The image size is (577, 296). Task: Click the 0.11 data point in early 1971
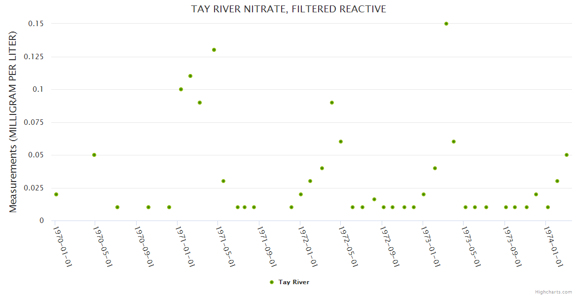click(x=190, y=76)
